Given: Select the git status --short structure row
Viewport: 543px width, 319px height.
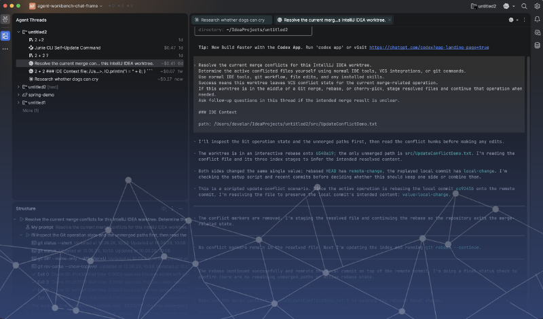Looking at the screenshot, I should 100,243.
